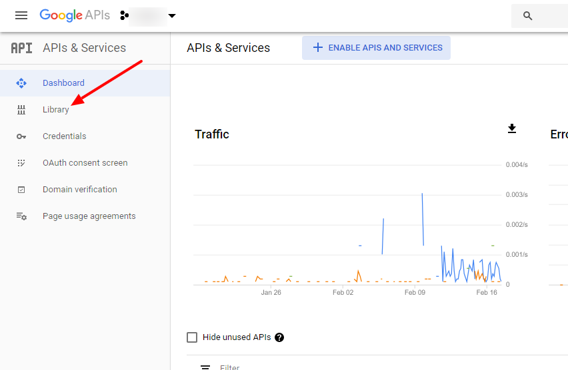The width and height of the screenshot is (568, 370).
Task: Click the OAuth consent screen icon
Action: 21,163
